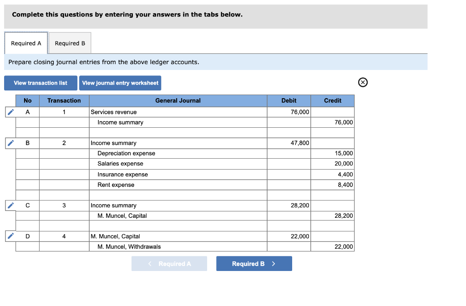Click the 76,000 debit amount field

point(289,112)
